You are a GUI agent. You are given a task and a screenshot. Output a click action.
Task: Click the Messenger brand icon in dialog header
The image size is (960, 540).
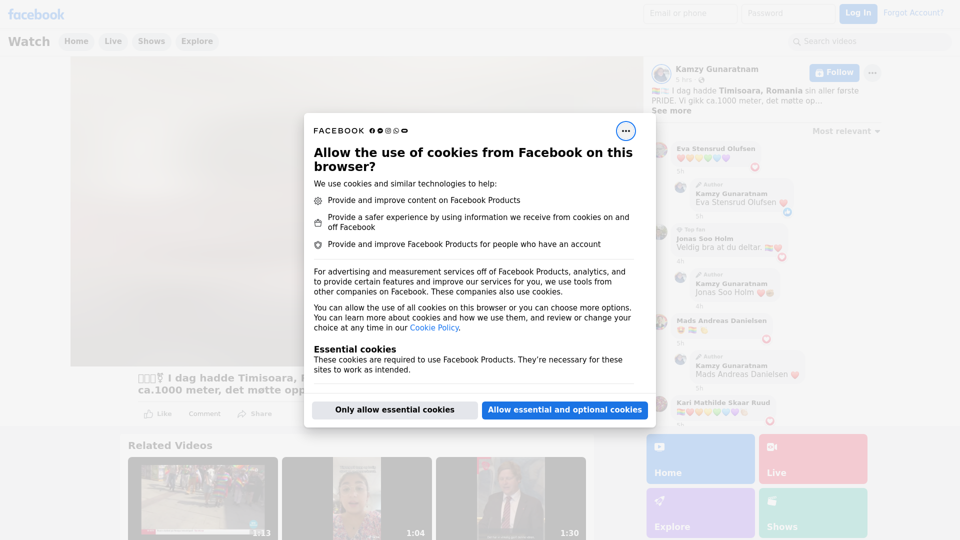point(380,131)
